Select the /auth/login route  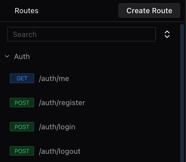click(57, 127)
